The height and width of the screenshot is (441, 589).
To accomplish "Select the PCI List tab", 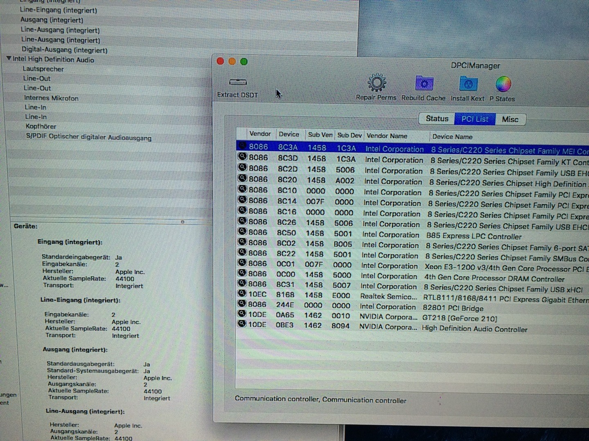I will (475, 119).
